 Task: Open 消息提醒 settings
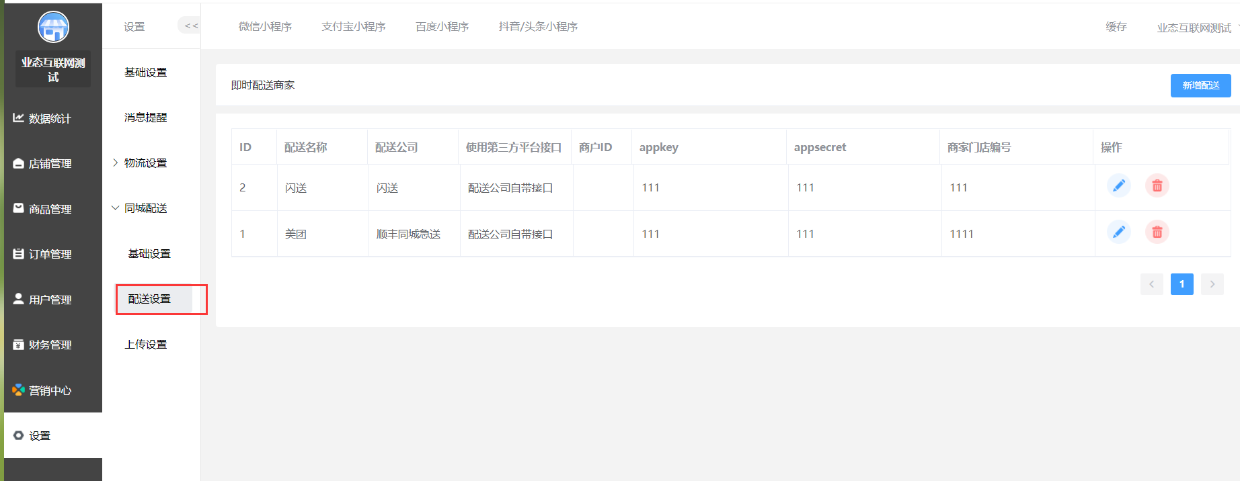click(145, 117)
